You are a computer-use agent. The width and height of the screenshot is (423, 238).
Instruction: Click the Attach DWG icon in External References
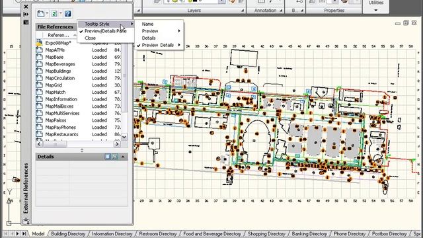click(41, 13)
